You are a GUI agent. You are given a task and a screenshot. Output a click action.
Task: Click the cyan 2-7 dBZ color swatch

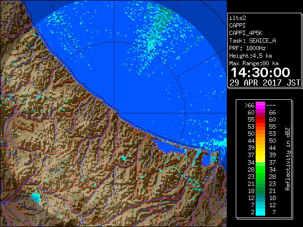pos(260,212)
